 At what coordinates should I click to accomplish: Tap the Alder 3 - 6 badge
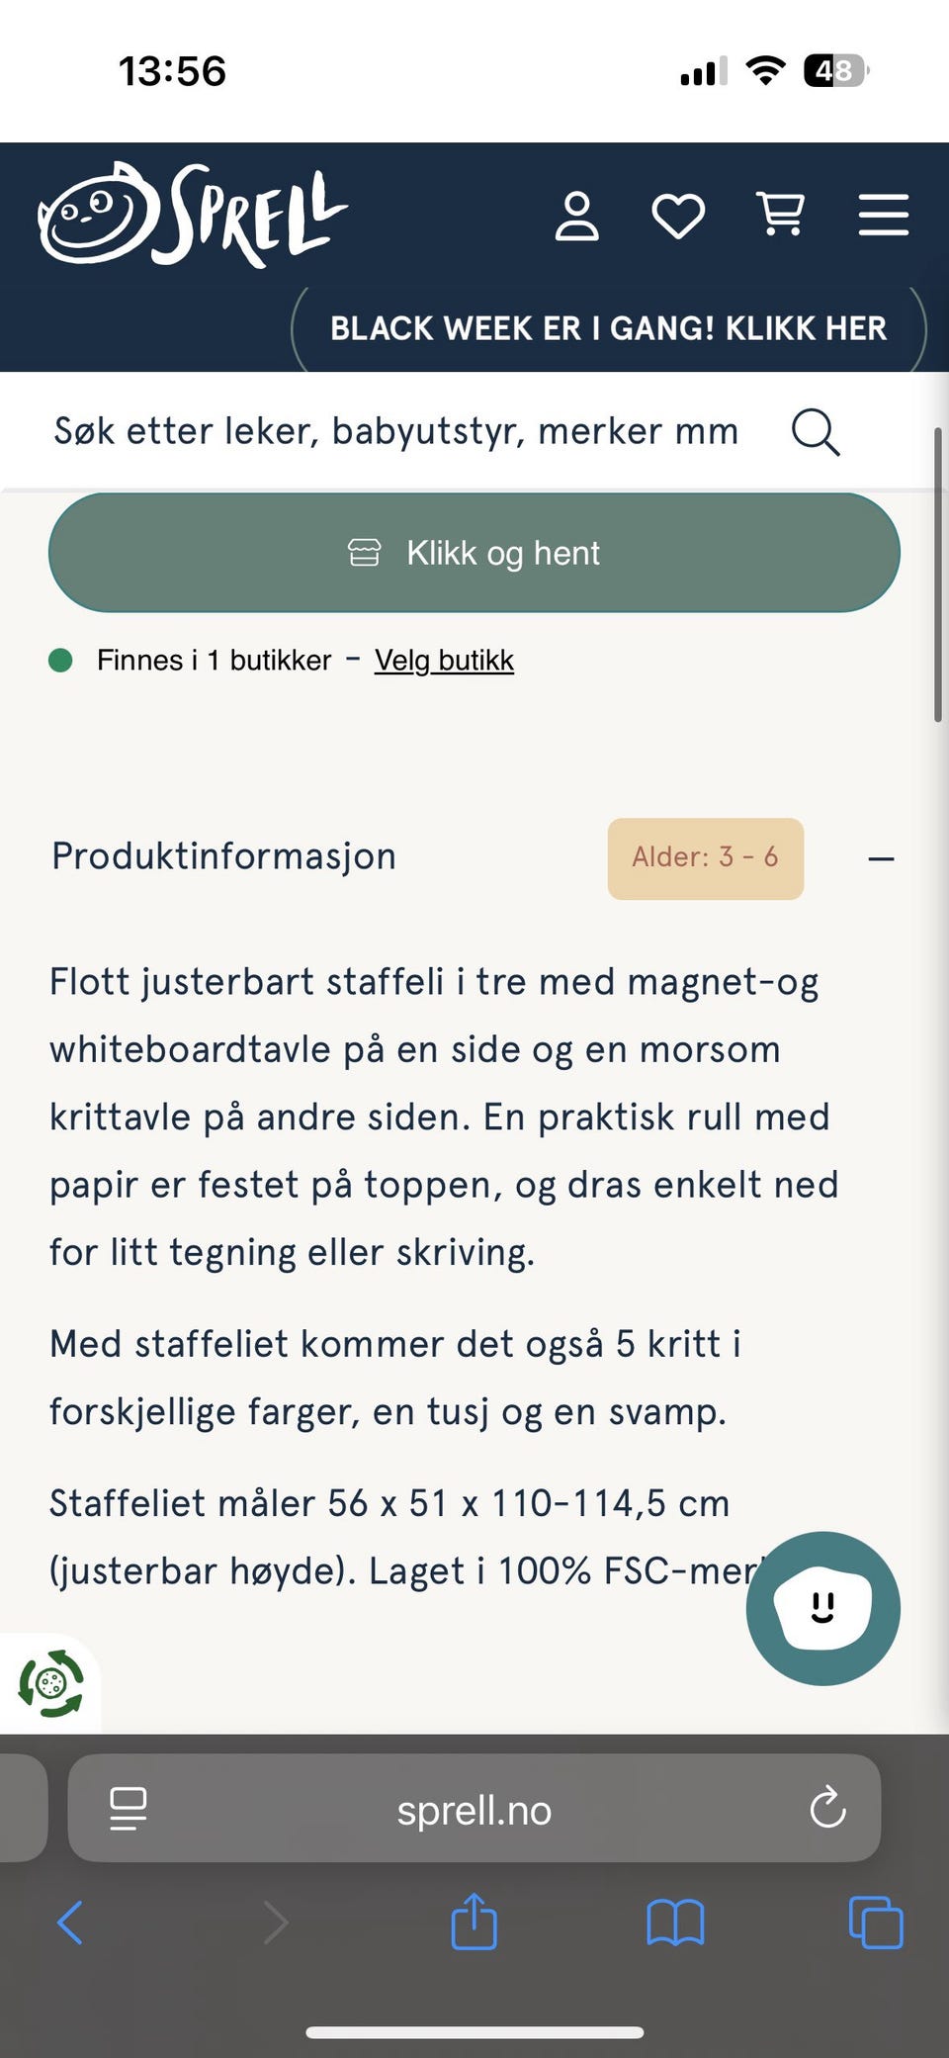pos(705,857)
